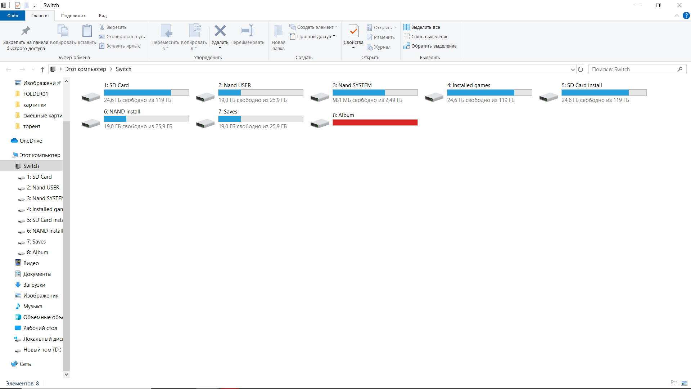
Task: Switch to the Поделиться ribbon tab
Action: (74, 15)
